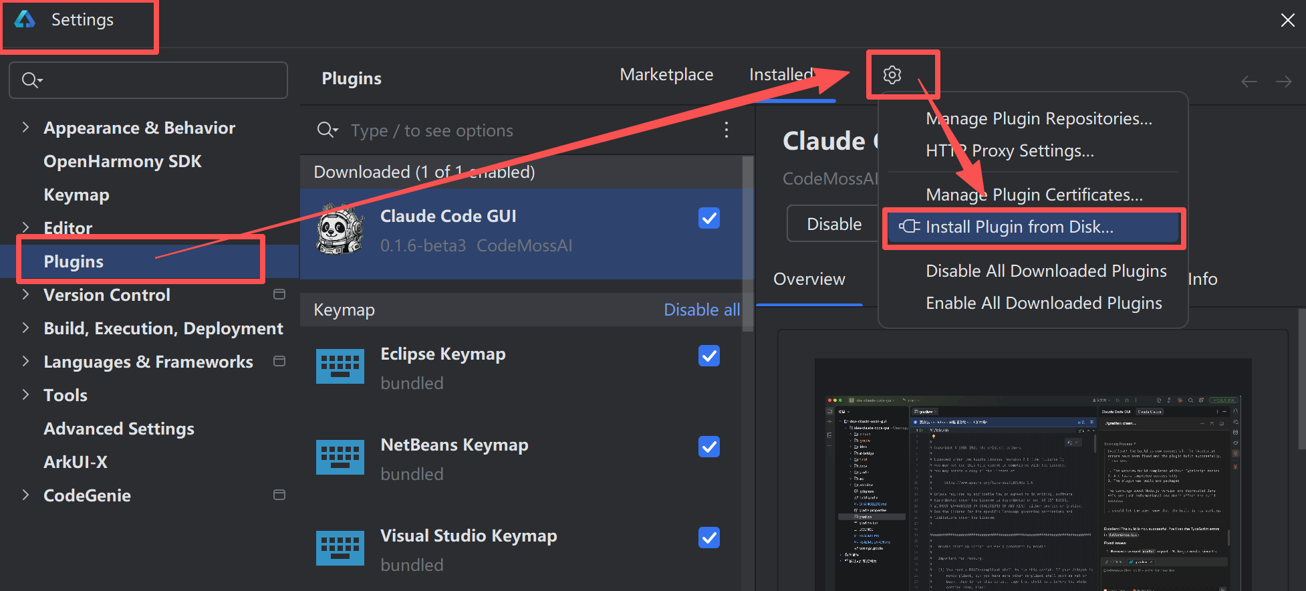Expand the Version Control section
Screen dimensions: 1306x591
click(x=25, y=294)
